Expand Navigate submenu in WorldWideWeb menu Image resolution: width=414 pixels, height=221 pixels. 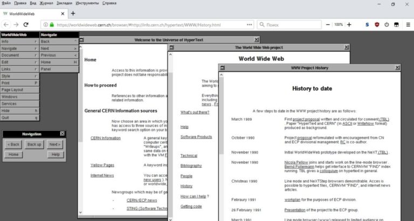click(20, 49)
